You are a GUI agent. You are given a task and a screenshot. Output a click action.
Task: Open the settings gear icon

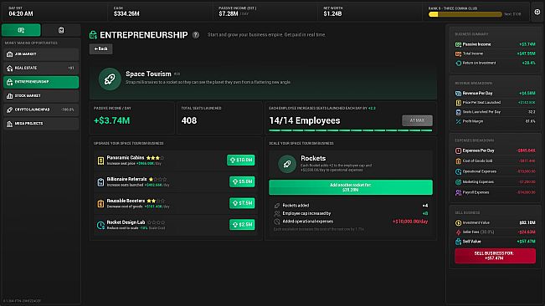click(x=537, y=13)
